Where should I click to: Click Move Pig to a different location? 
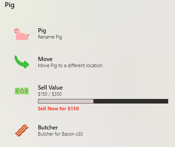tap(71, 66)
